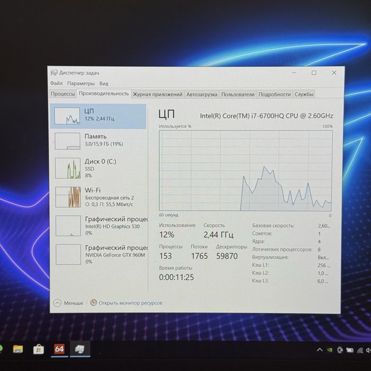Select NVIDIA GeForce GTX 960M entry

tap(99, 254)
